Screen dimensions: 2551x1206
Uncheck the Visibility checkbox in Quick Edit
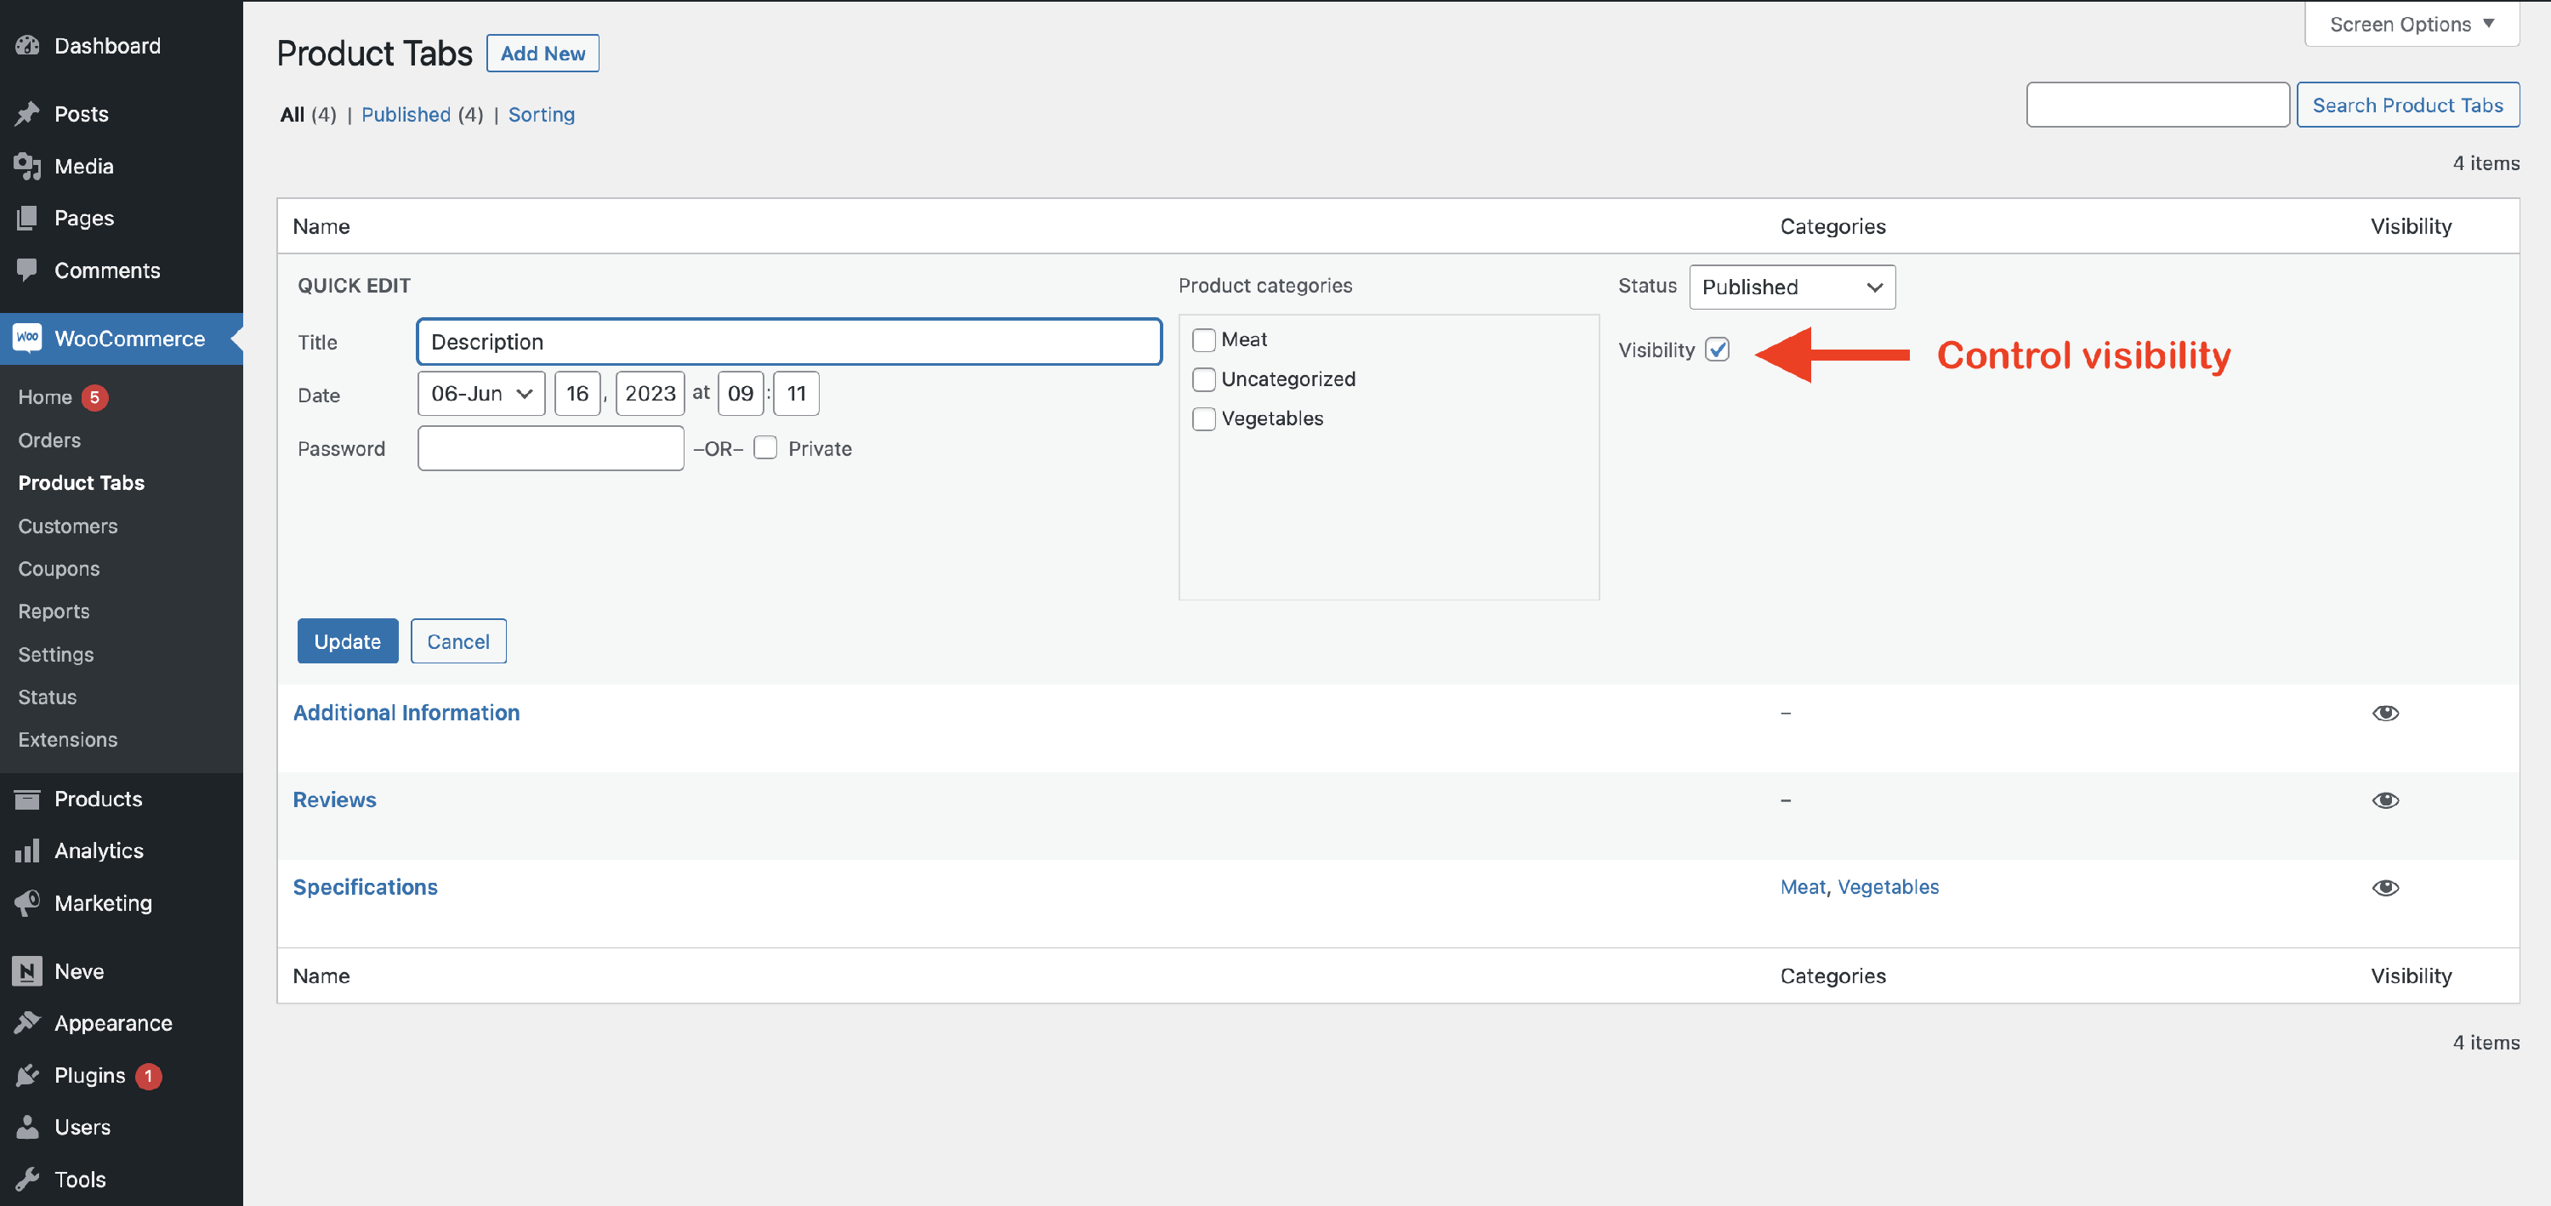click(1717, 350)
